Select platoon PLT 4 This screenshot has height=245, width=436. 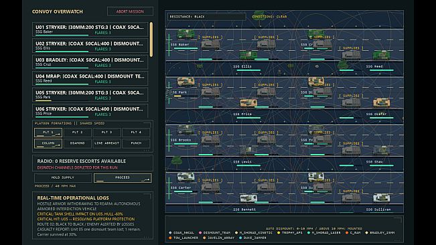(136, 133)
